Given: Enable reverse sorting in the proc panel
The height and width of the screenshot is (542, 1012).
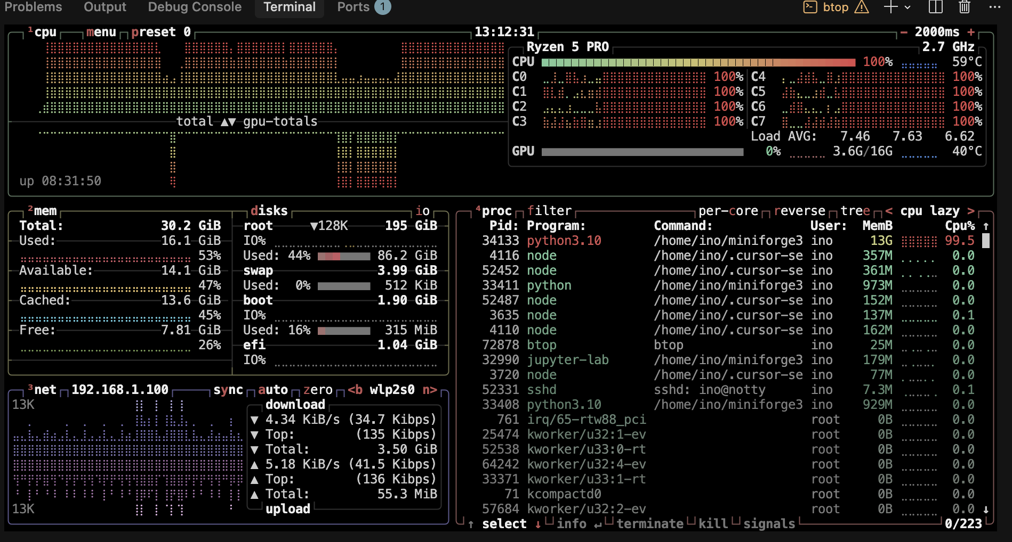Looking at the screenshot, I should [800, 210].
